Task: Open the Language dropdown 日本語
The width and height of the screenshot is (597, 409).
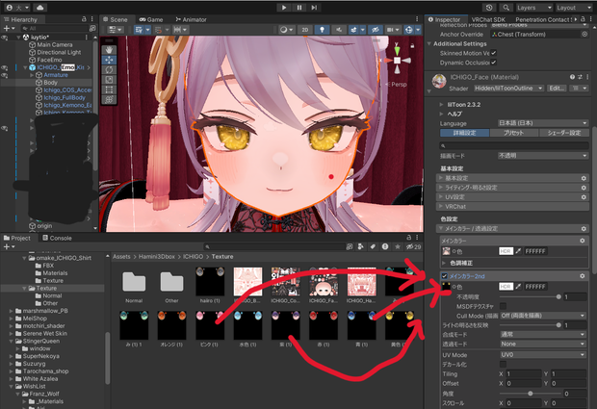Action: click(x=543, y=123)
